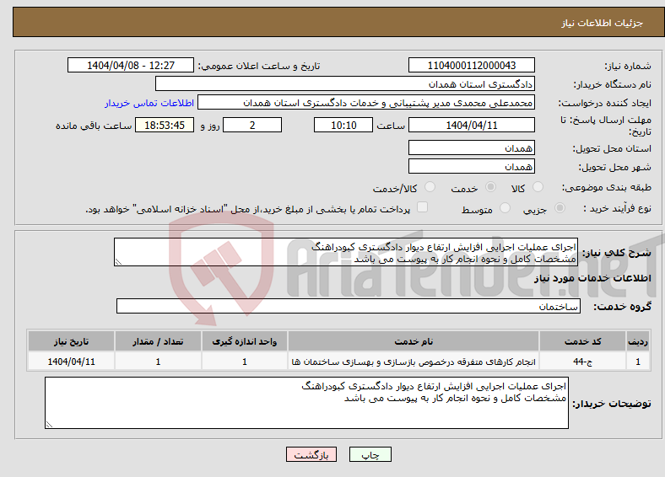Click the deadline time field 10:10
The width and height of the screenshot is (665, 477).
coord(343,125)
